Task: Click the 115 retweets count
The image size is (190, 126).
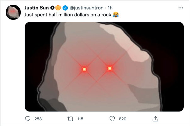Action: (x=80, y=119)
